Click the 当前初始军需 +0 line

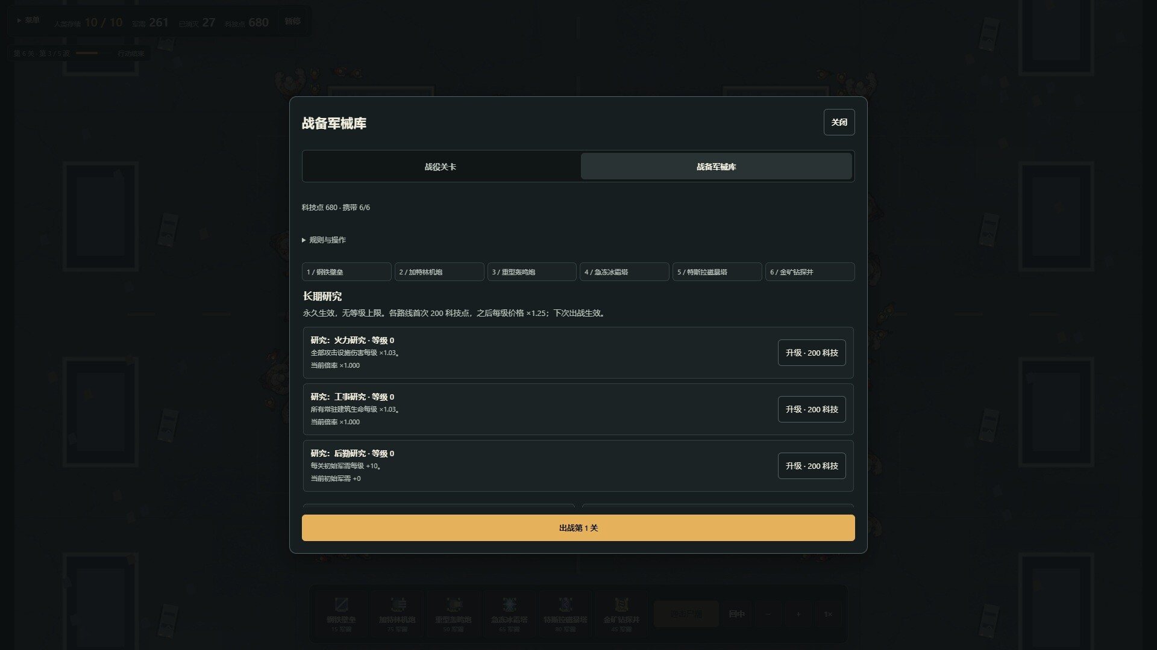[x=336, y=478]
